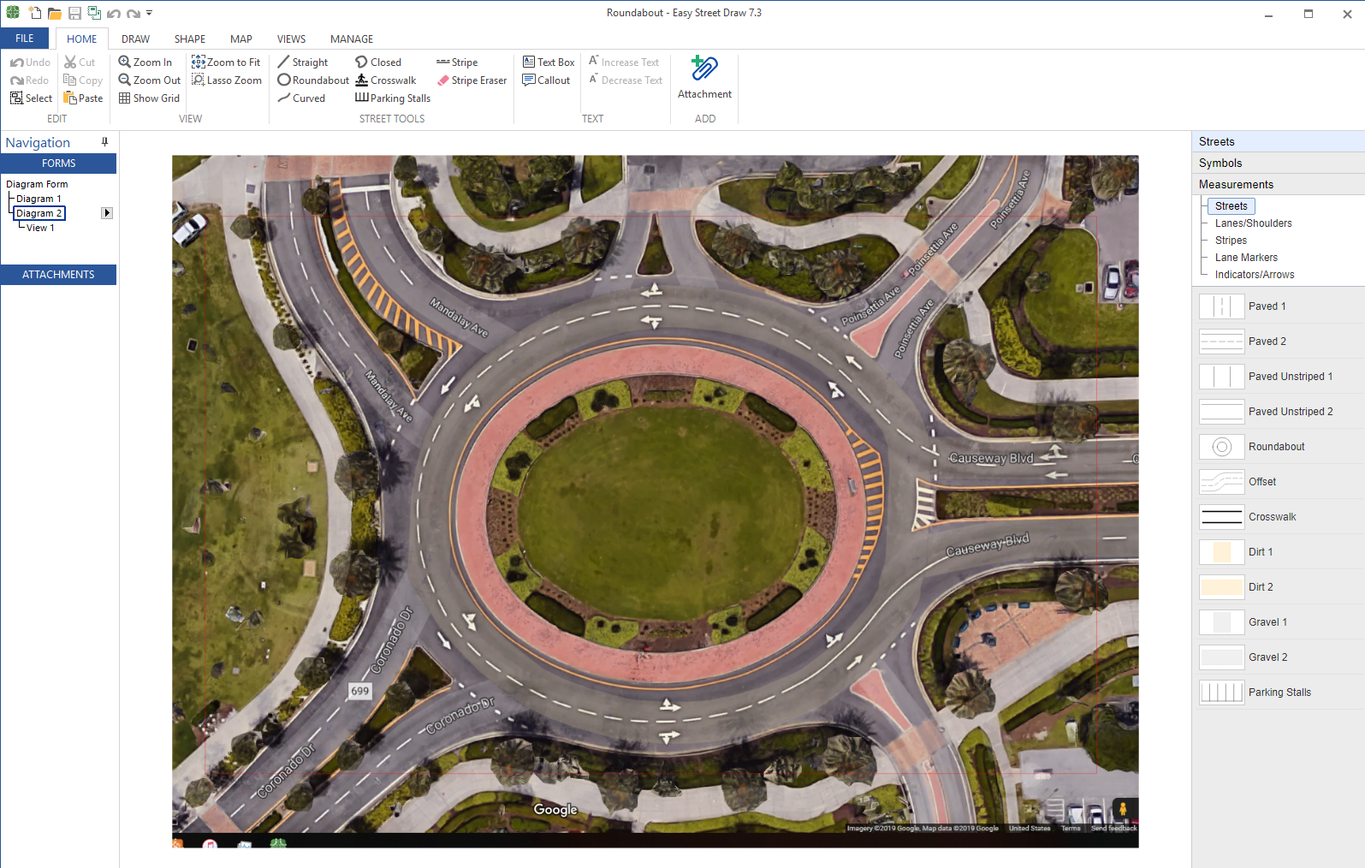Toggle the Navigation panel pin
1365x868 pixels.
pyautogui.click(x=105, y=142)
